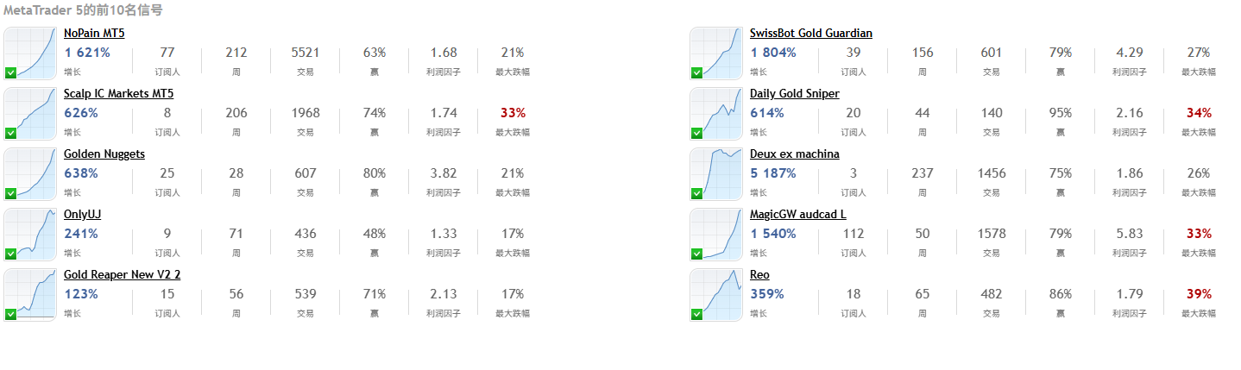Image resolution: width=1241 pixels, height=370 pixels.
Task: Click Daily Gold Sniper chart thumbnail
Action: point(716,113)
